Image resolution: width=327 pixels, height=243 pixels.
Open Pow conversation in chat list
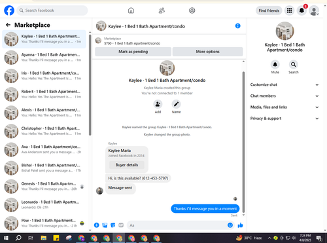click(44, 223)
